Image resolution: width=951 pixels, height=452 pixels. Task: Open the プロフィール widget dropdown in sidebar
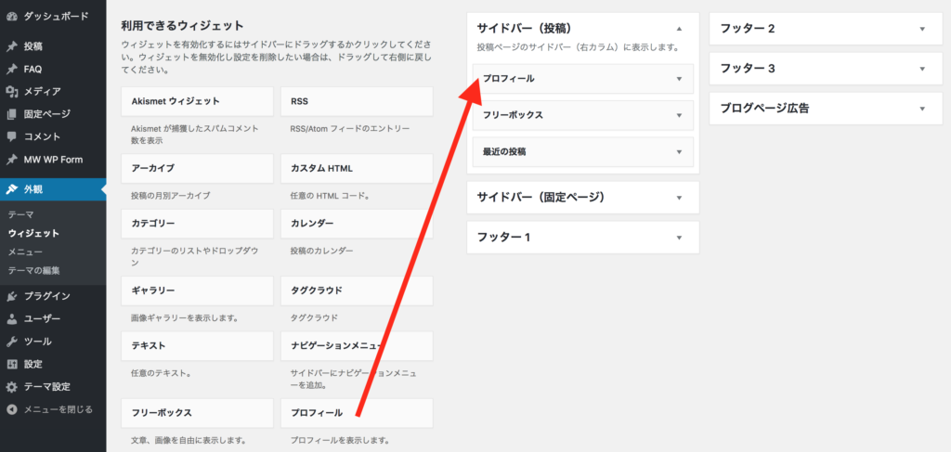pyautogui.click(x=679, y=79)
